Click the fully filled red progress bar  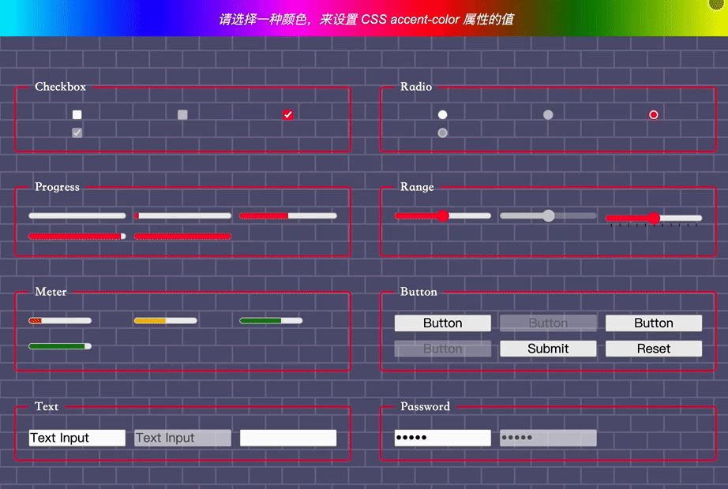[182, 237]
